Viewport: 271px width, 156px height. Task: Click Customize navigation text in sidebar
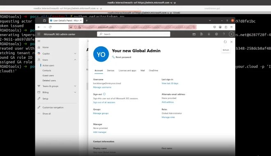(53, 107)
